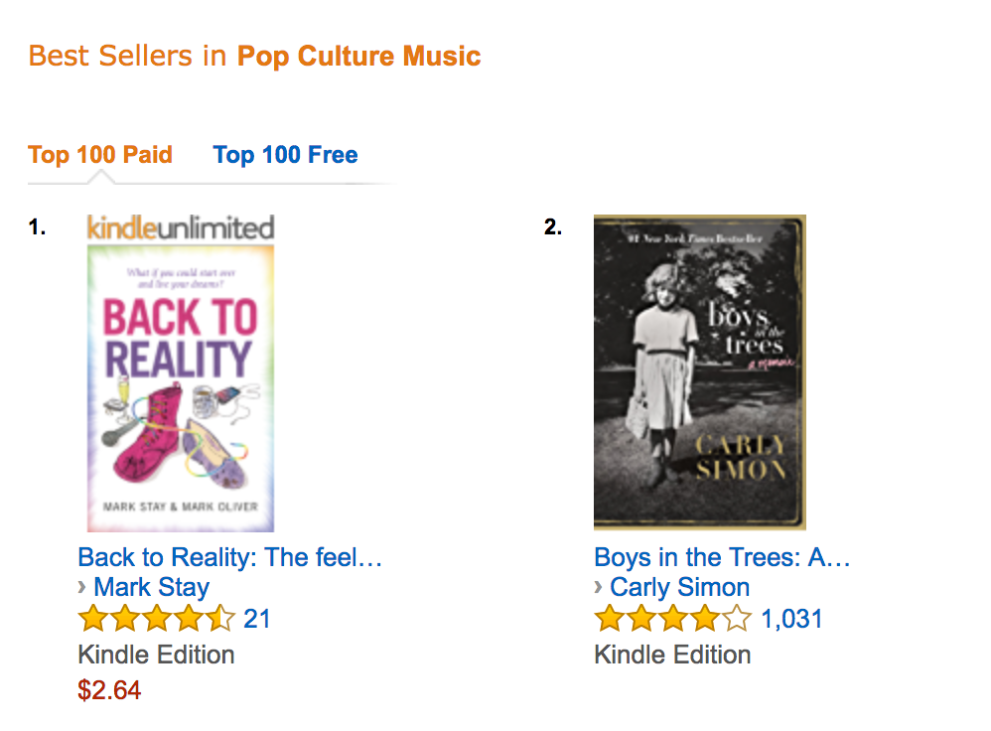Click the chevron beside Mark Stay

[82, 587]
